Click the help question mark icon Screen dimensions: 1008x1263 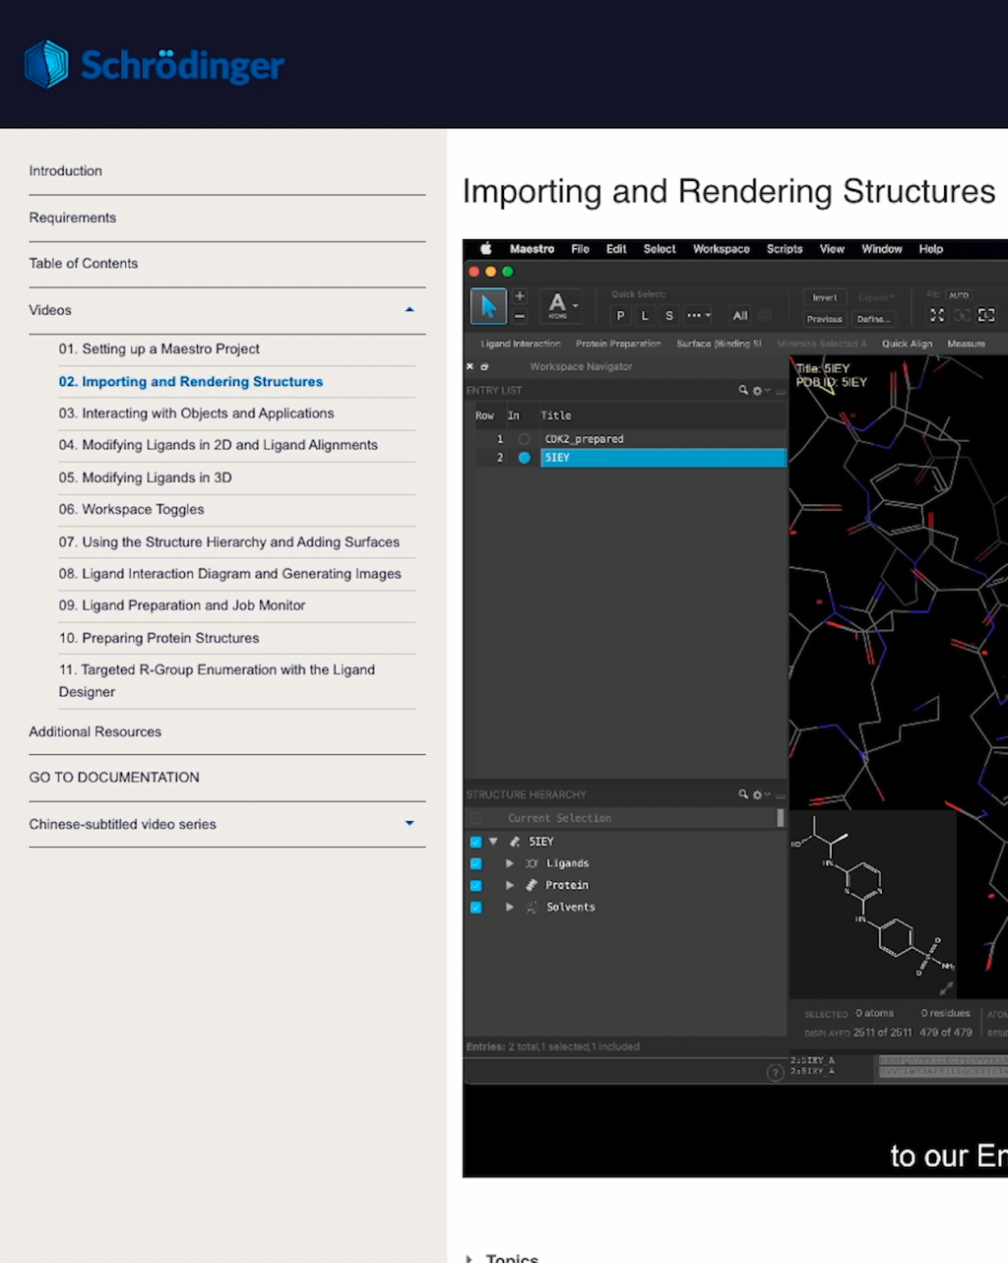(775, 1072)
